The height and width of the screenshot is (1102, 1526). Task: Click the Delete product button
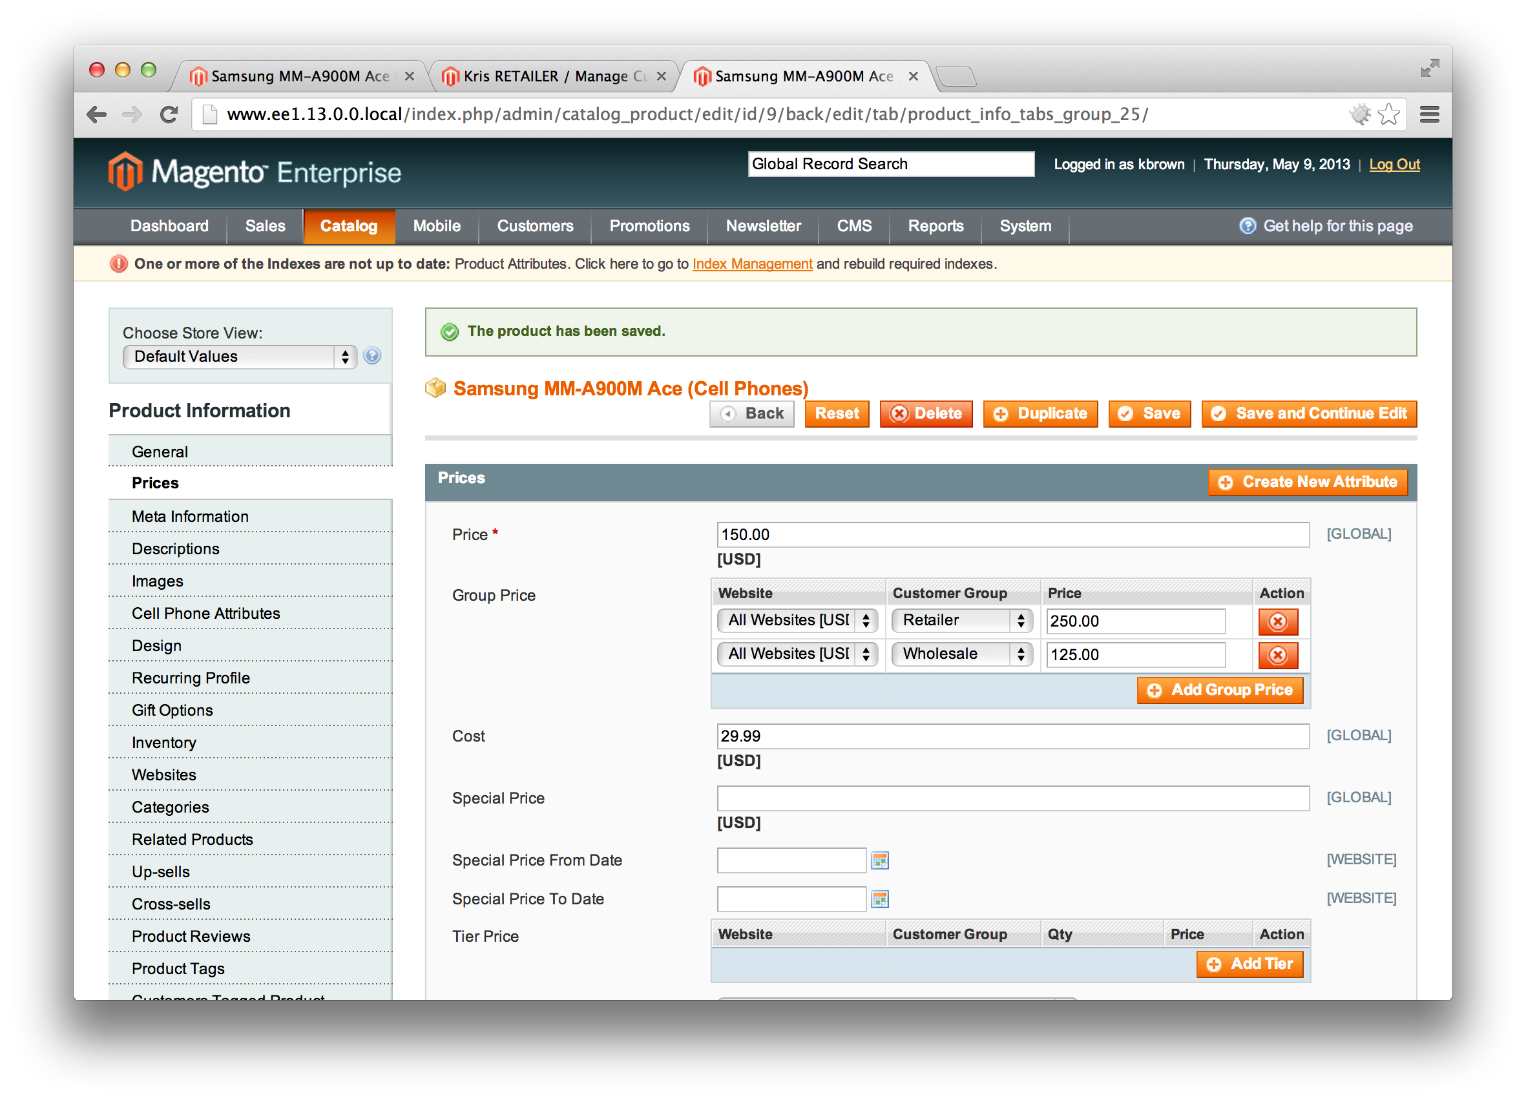pos(926,414)
